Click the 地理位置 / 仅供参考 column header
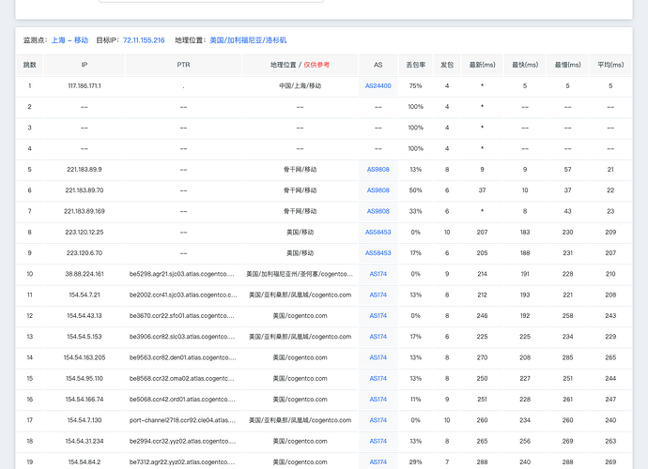Image resolution: width=648 pixels, height=469 pixels. [x=300, y=65]
